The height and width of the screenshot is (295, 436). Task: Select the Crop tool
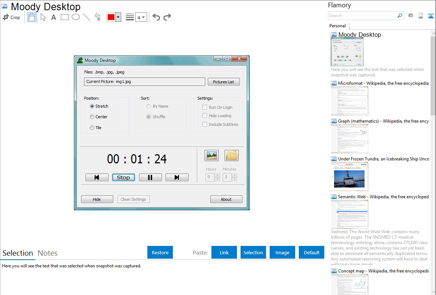[x=11, y=17]
